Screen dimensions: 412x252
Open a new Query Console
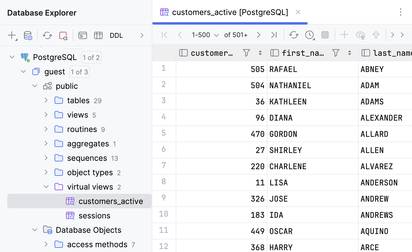point(82,35)
